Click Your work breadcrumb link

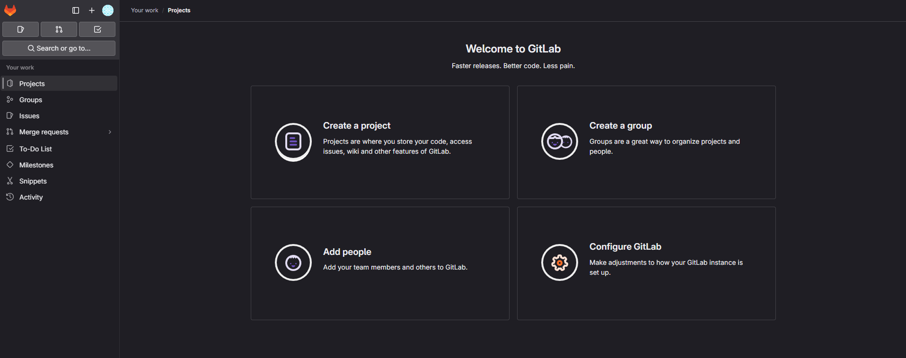tap(145, 10)
